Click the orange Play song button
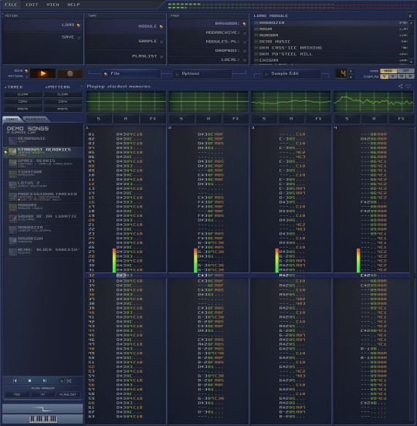 [42, 73]
